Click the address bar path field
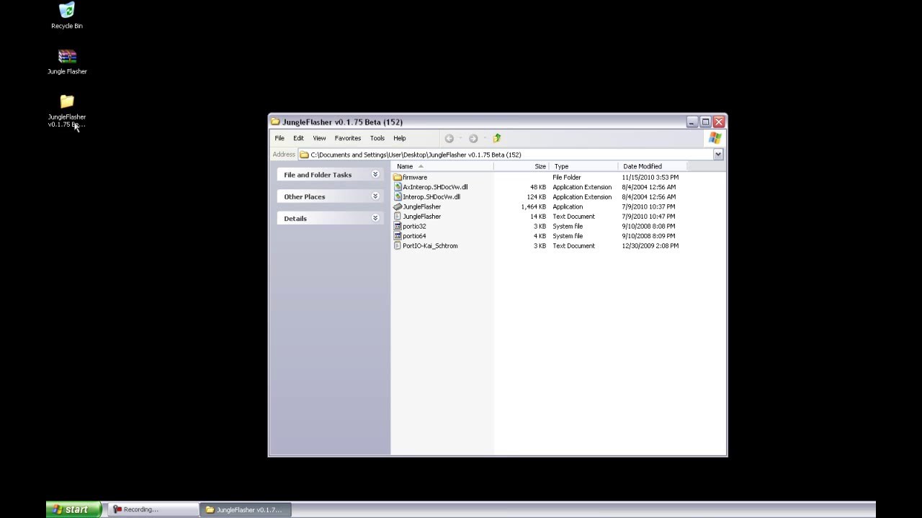Image resolution: width=922 pixels, height=518 pixels. click(x=506, y=155)
